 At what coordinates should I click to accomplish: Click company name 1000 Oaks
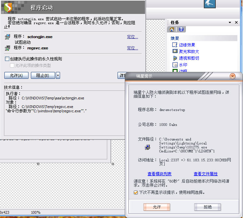(168, 125)
